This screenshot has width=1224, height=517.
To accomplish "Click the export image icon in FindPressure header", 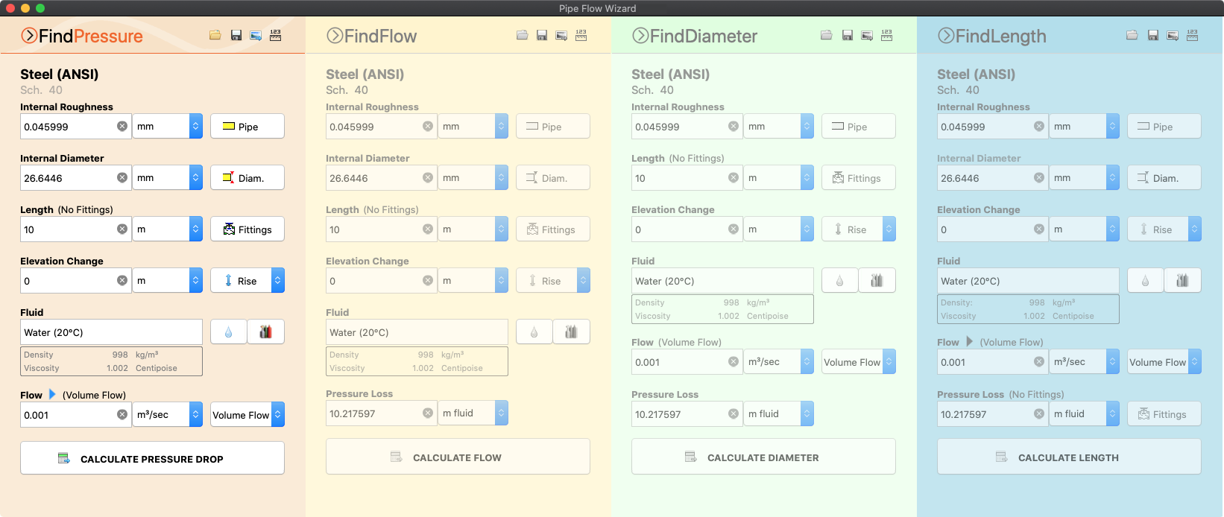I will click(x=256, y=35).
